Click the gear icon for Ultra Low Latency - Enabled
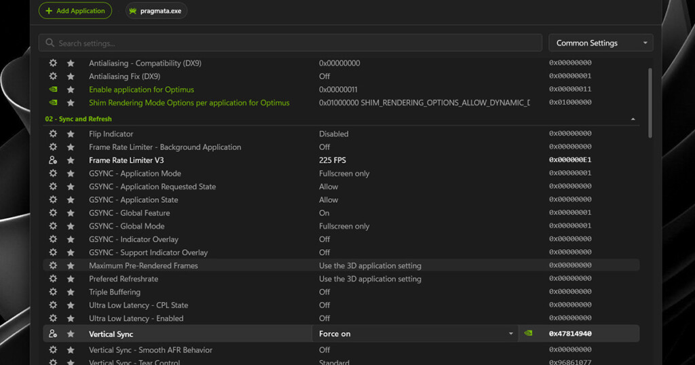Viewport: 695px width, 365px height. coord(53,318)
